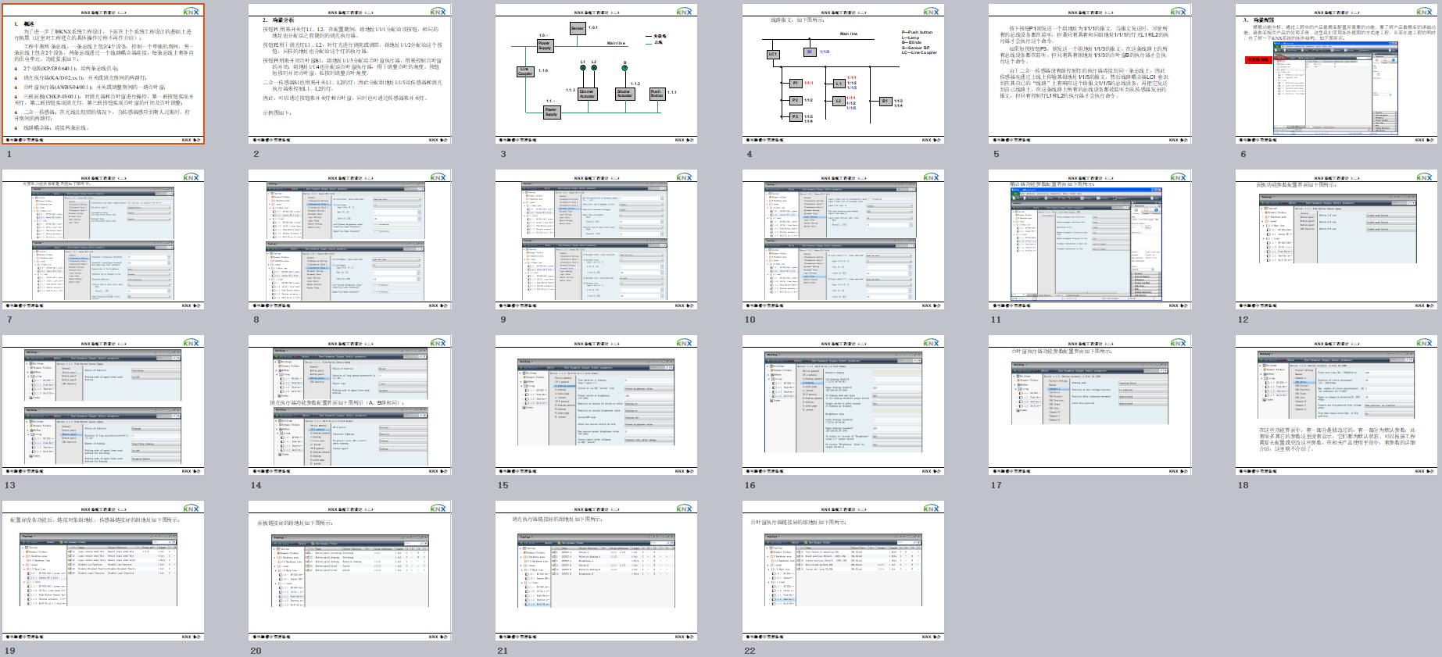This screenshot has width=1442, height=657.
Task: Select slide 18 with text below the screenshot
Action: click(x=1336, y=405)
